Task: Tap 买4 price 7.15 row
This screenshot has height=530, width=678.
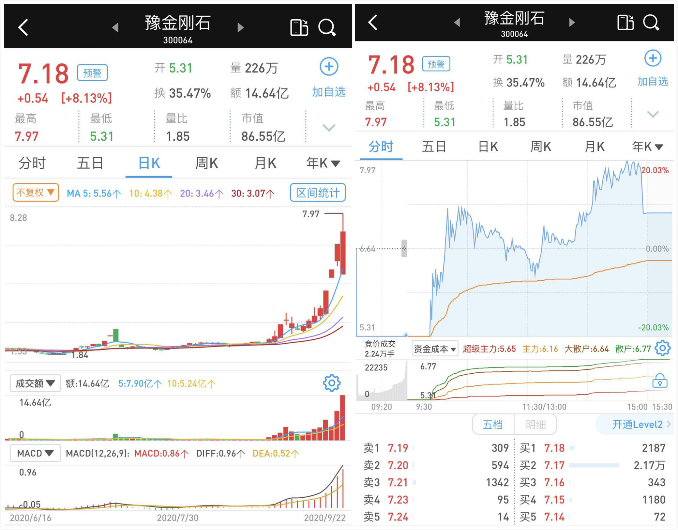Action: coord(593,500)
